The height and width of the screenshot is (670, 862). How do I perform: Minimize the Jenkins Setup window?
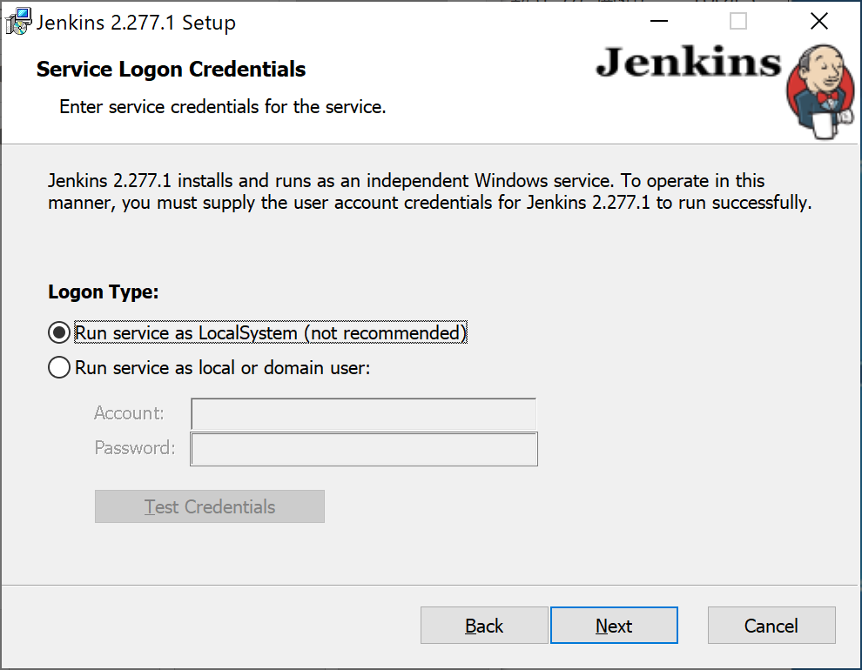tap(658, 22)
